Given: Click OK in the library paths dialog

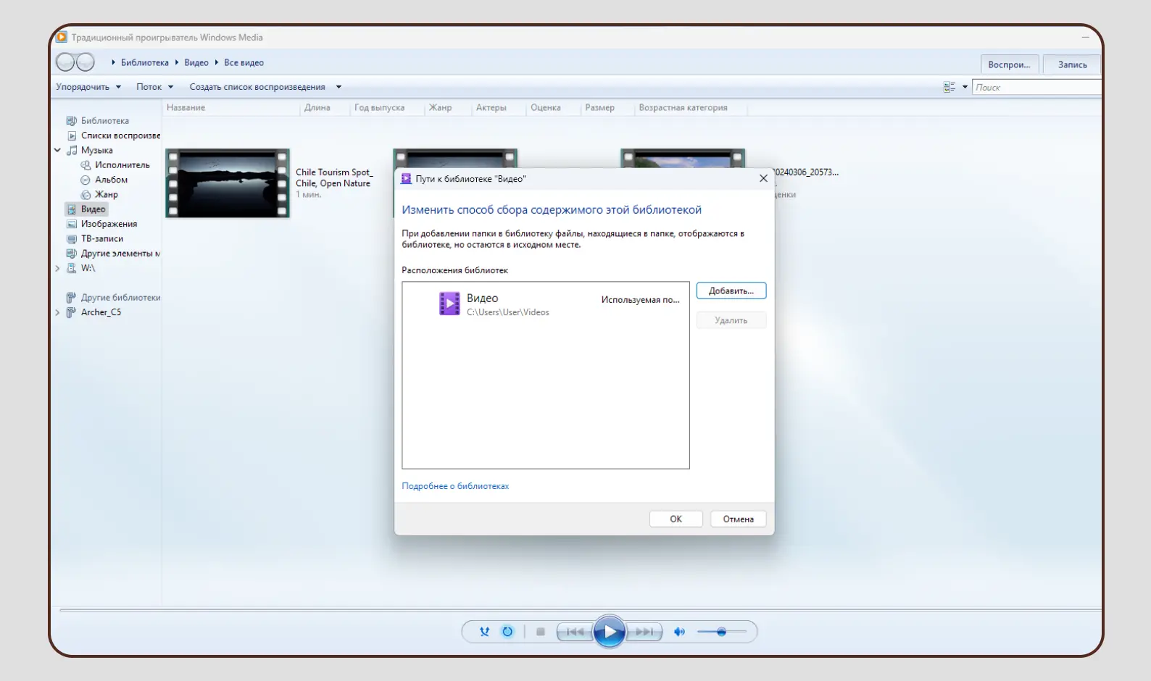Looking at the screenshot, I should pyautogui.click(x=676, y=519).
